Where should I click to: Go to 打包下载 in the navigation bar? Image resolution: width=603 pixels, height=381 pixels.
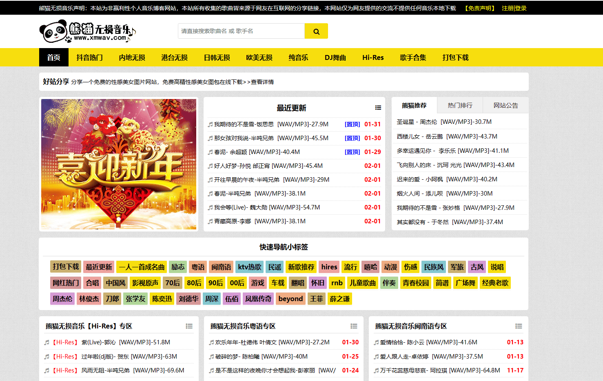[x=455, y=57]
